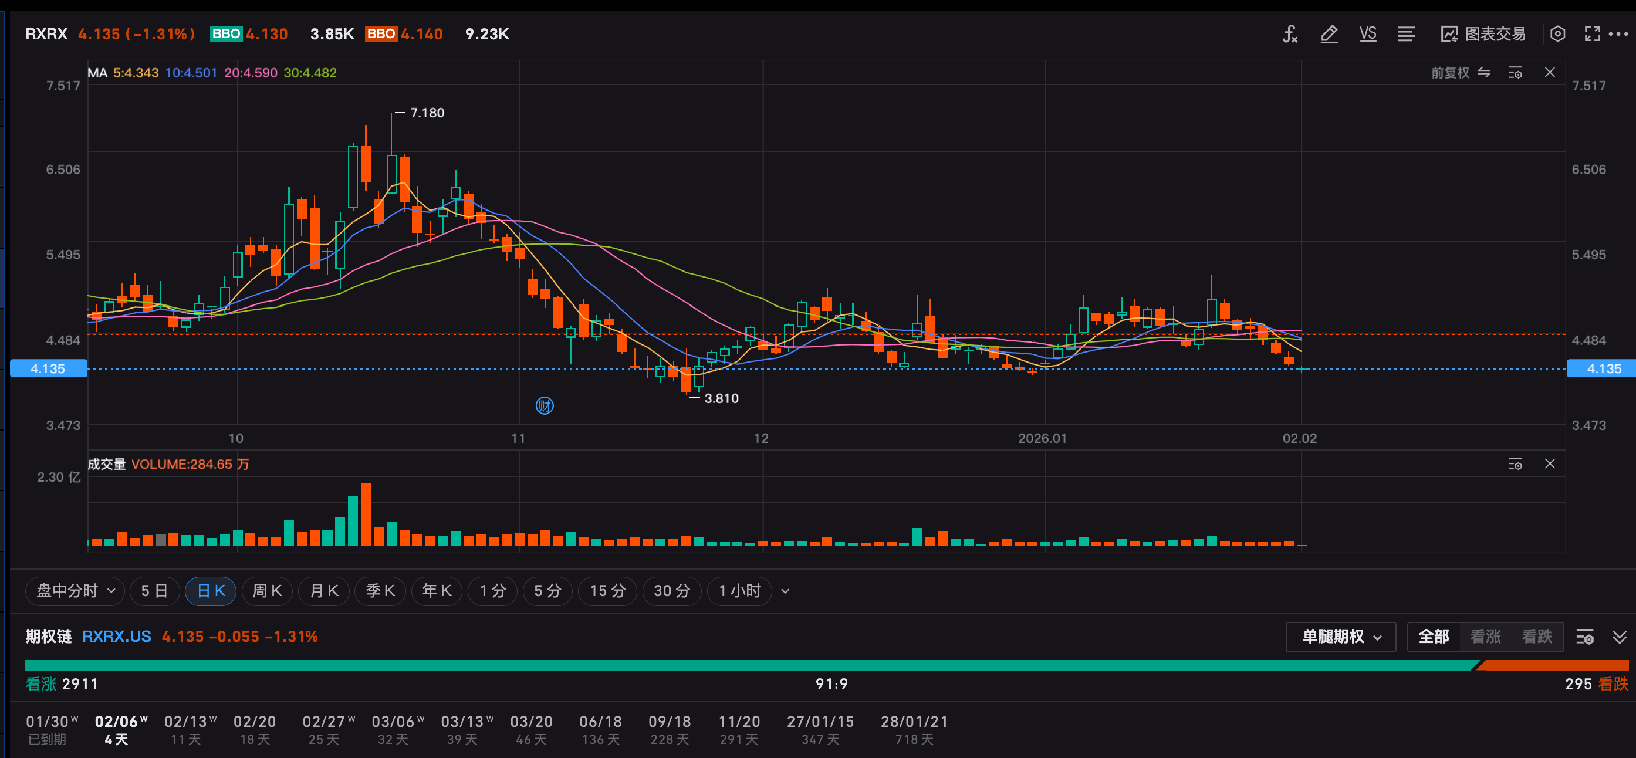
Task: Select the drawing pencil tool
Action: click(1329, 34)
